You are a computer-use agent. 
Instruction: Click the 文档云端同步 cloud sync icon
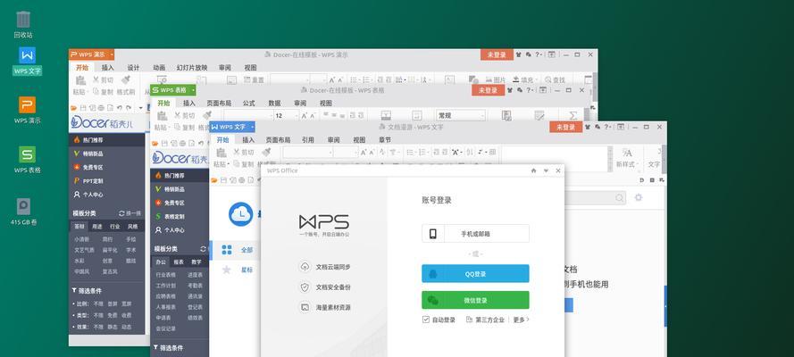(305, 267)
